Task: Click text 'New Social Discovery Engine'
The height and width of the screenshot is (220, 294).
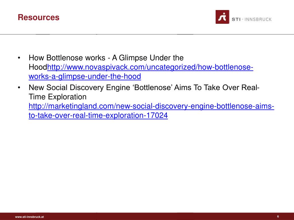Action: click(x=79, y=88)
